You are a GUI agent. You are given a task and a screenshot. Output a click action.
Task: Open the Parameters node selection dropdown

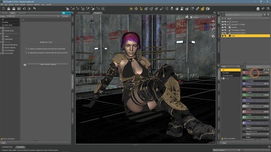pyautogui.click(x=230, y=67)
